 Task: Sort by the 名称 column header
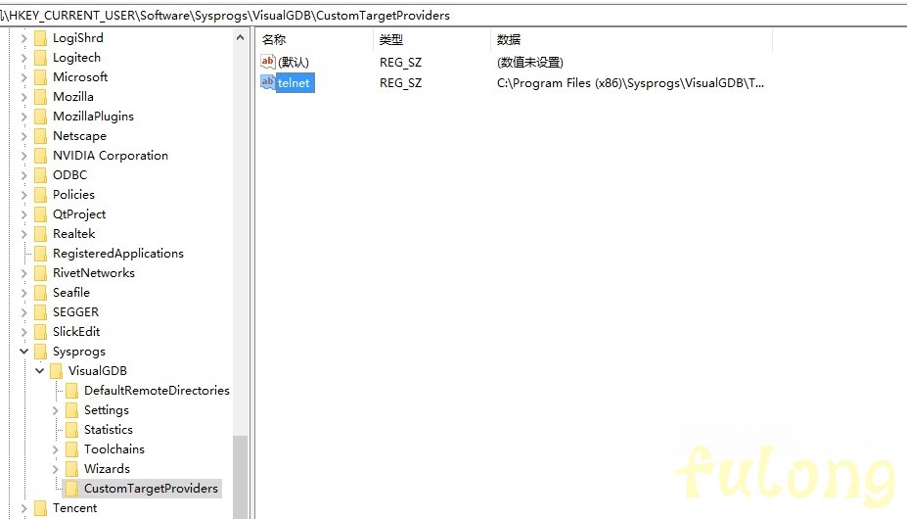tap(315, 39)
